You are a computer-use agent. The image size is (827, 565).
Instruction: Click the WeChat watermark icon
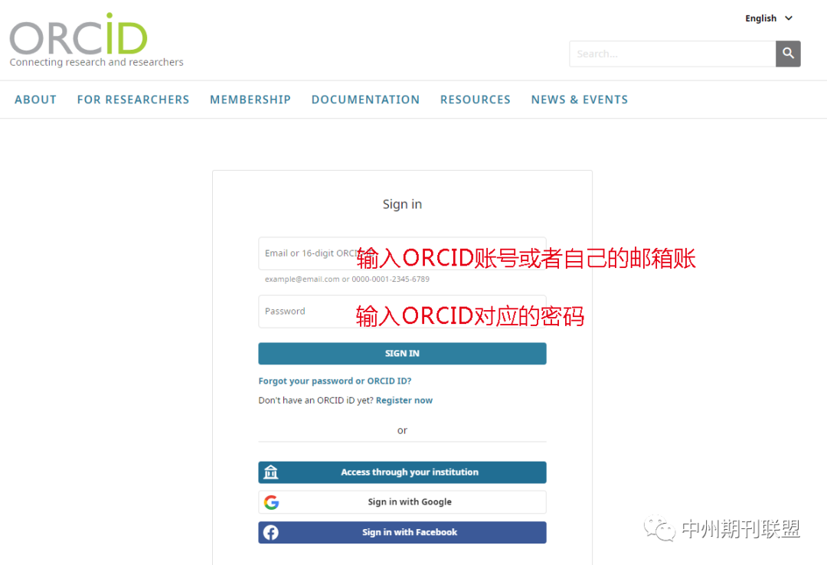point(660,529)
